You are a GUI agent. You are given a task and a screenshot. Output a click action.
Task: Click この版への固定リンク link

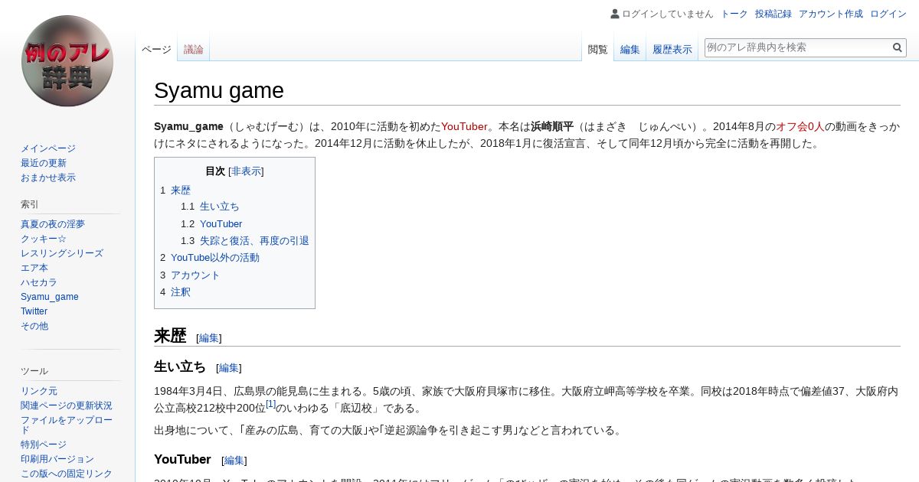coord(67,474)
